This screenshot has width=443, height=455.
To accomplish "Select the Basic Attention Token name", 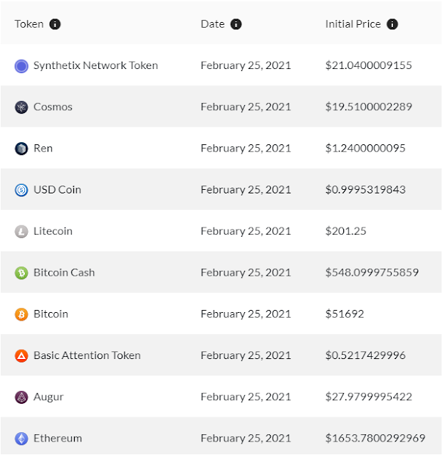I will point(87,355).
